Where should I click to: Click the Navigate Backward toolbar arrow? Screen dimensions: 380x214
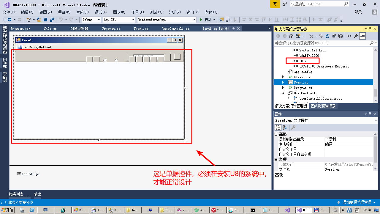pyautogui.click(x=9, y=20)
